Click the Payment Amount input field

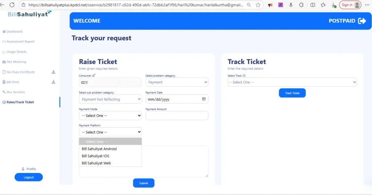coord(177,116)
